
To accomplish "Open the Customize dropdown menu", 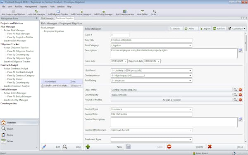I will point(237,29).
